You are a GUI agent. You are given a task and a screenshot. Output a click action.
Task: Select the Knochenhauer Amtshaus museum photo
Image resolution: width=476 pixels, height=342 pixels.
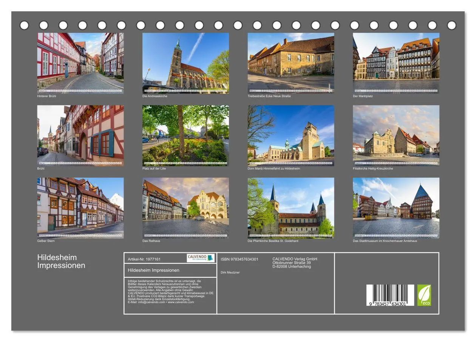tap(396, 208)
